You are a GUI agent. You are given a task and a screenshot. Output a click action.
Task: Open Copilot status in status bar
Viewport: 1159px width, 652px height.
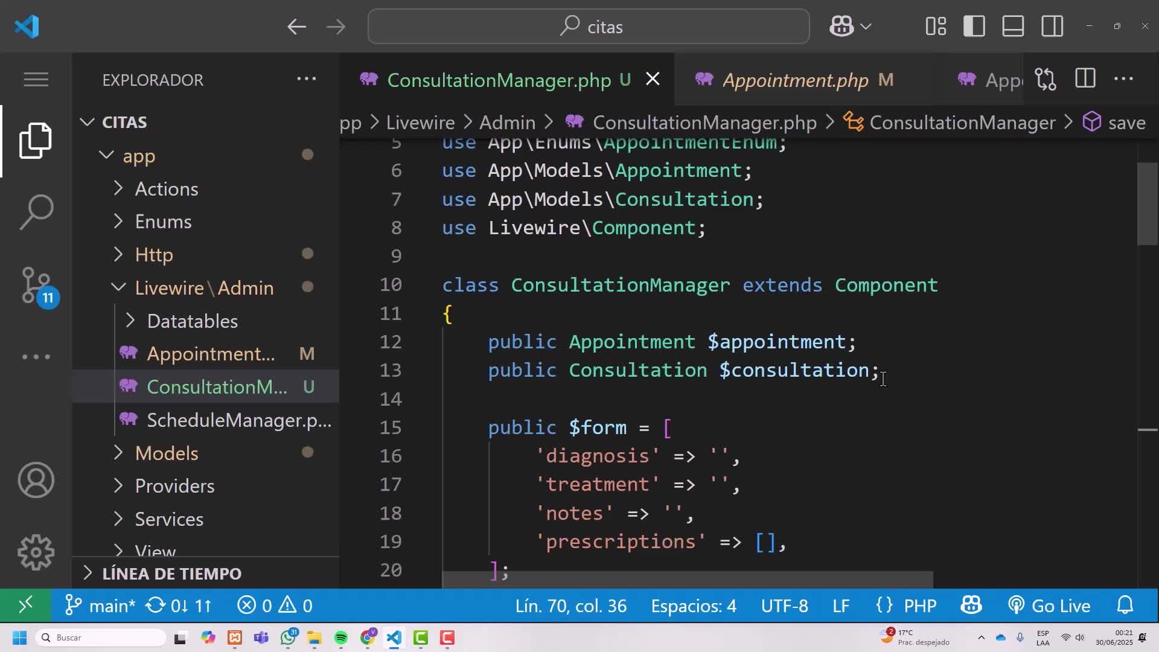click(x=971, y=606)
